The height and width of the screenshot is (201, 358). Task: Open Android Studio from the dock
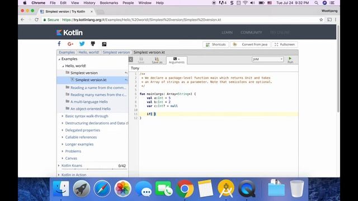coord(226,189)
